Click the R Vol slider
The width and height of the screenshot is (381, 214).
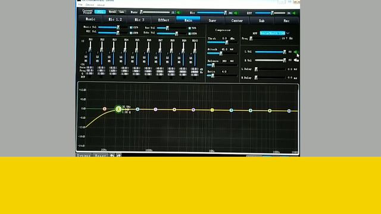[x=270, y=60]
